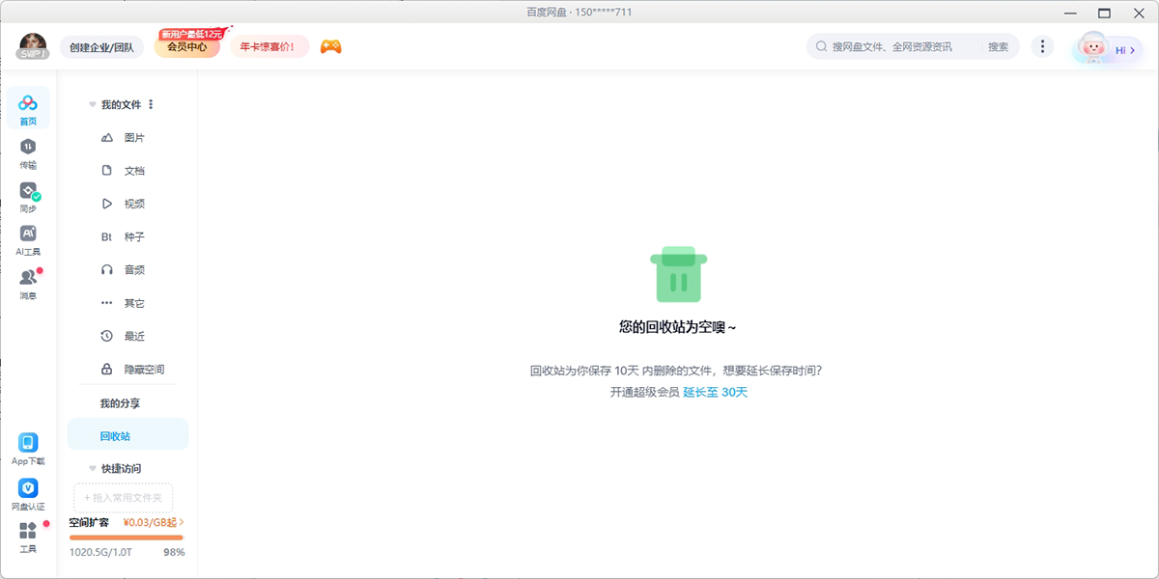Open the 同步 sync section
Image resolution: width=1159 pixels, height=579 pixels.
point(28,197)
